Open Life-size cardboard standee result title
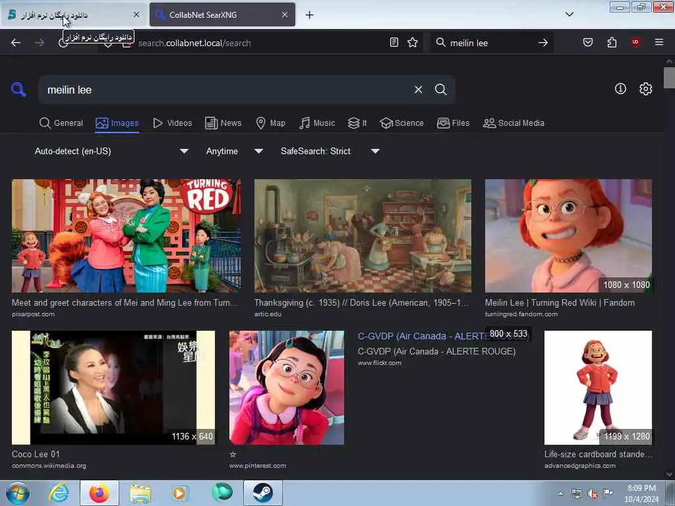Image resolution: width=675 pixels, height=506 pixels. point(598,454)
